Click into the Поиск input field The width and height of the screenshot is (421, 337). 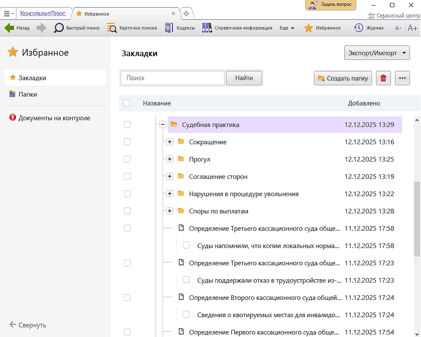(173, 78)
